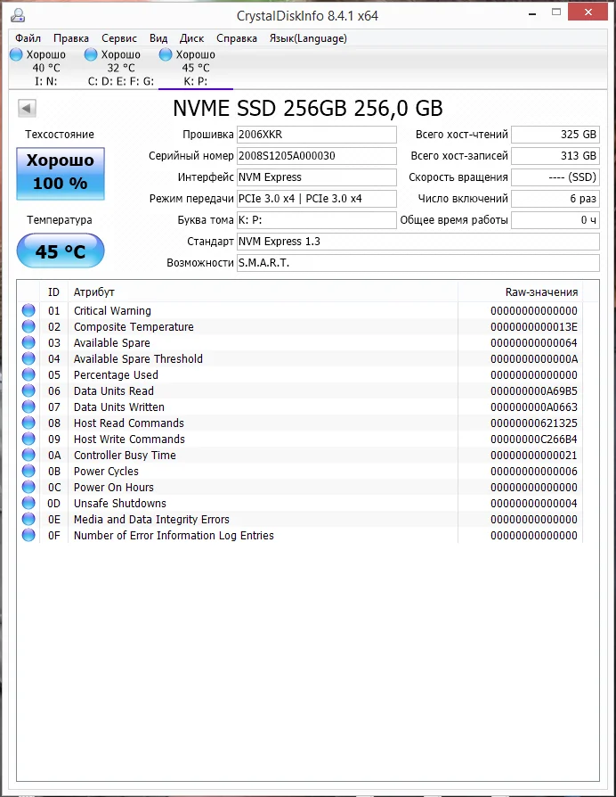Click the Возможности field S.M.A.R.T.
The height and width of the screenshot is (797, 616).
[418, 263]
